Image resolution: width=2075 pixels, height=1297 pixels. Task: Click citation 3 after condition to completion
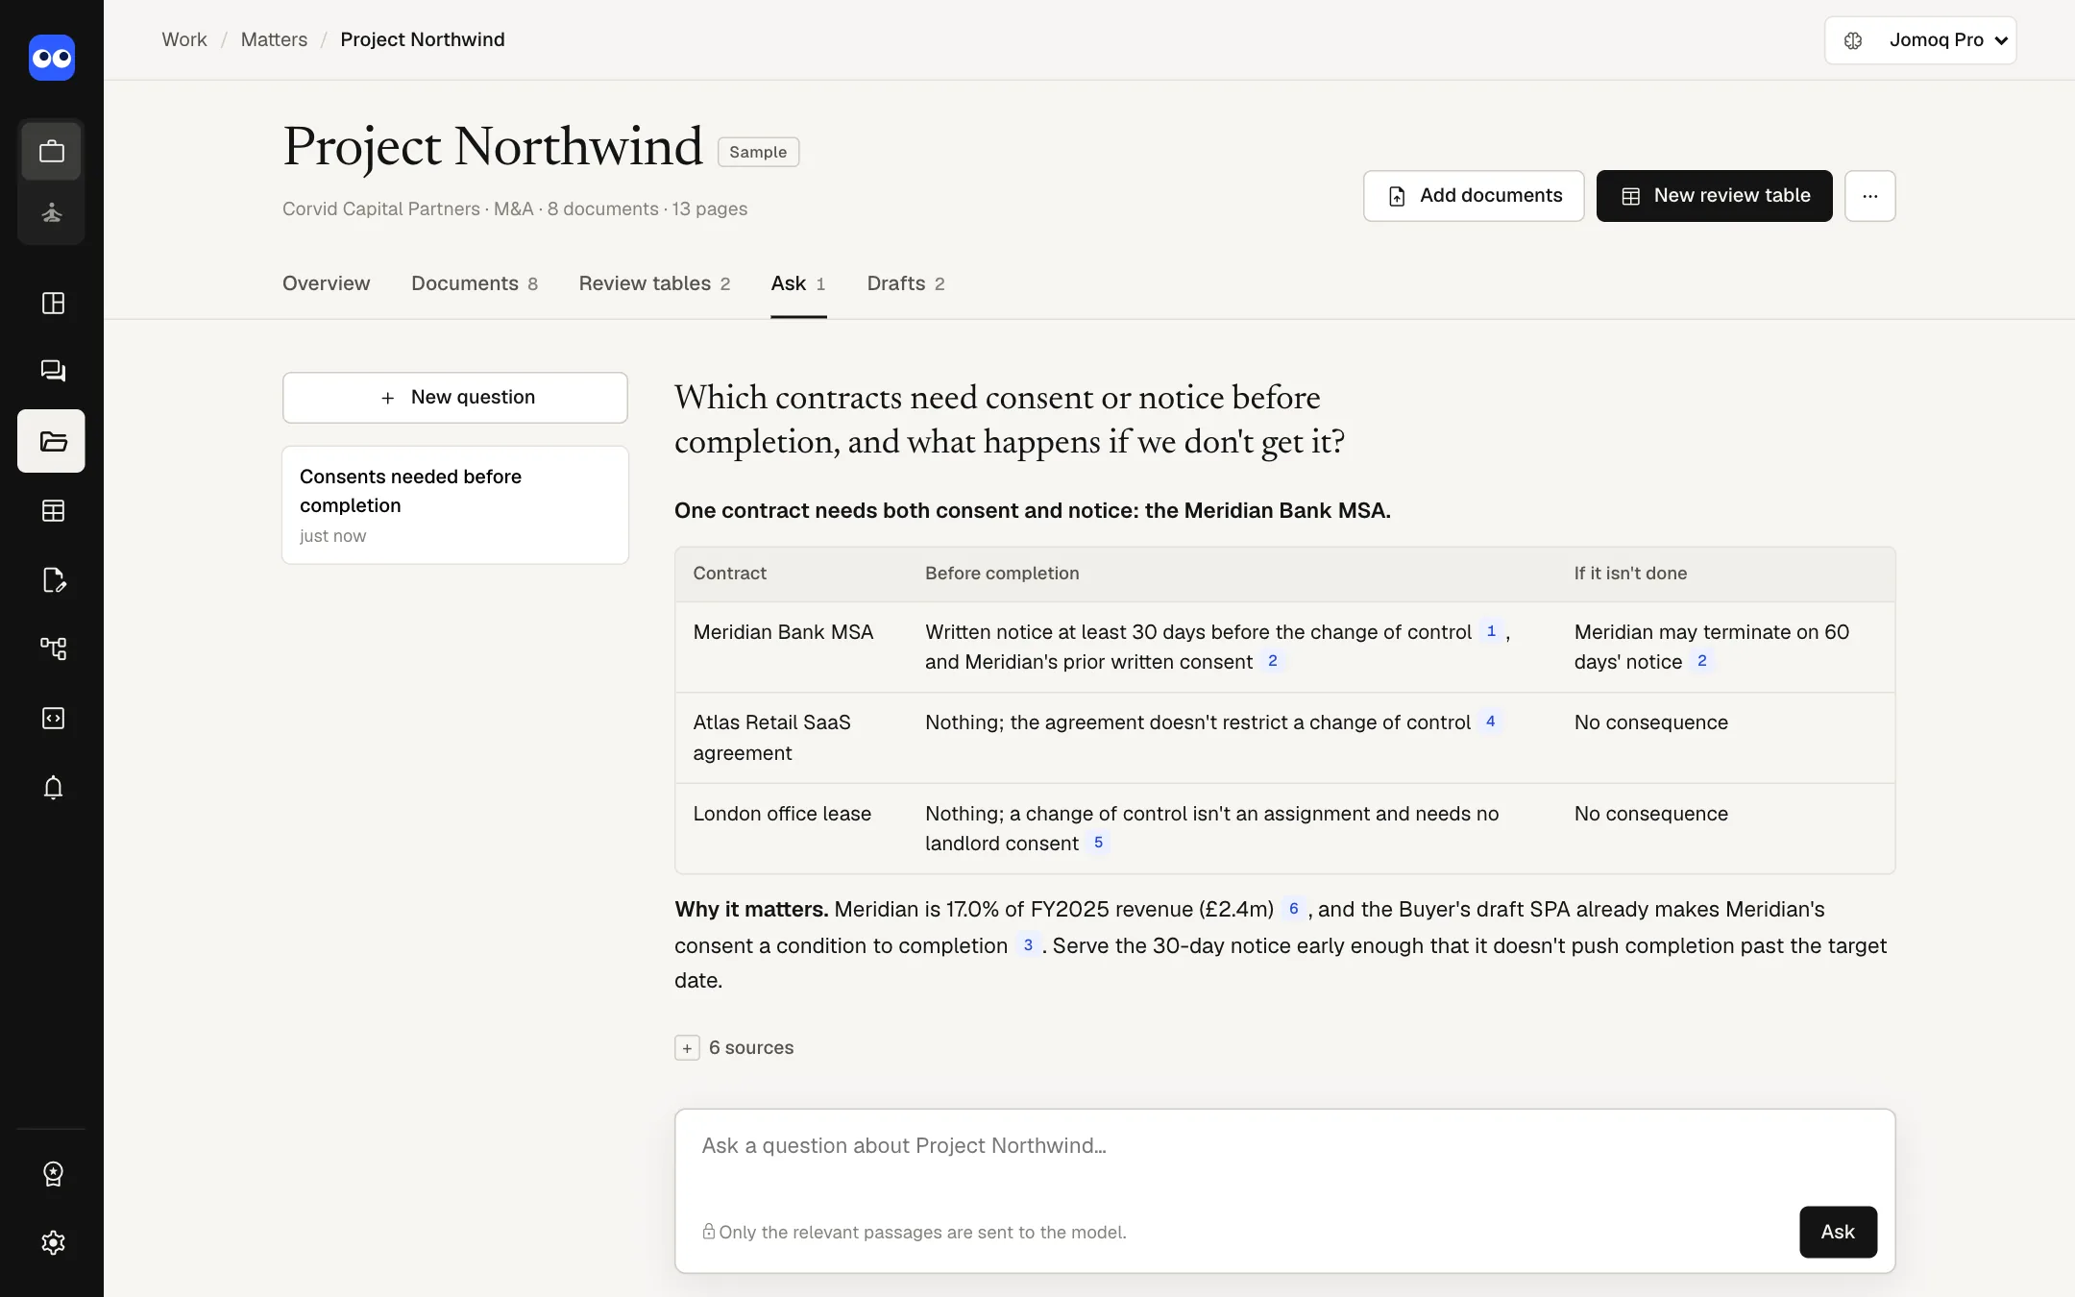tap(1028, 944)
